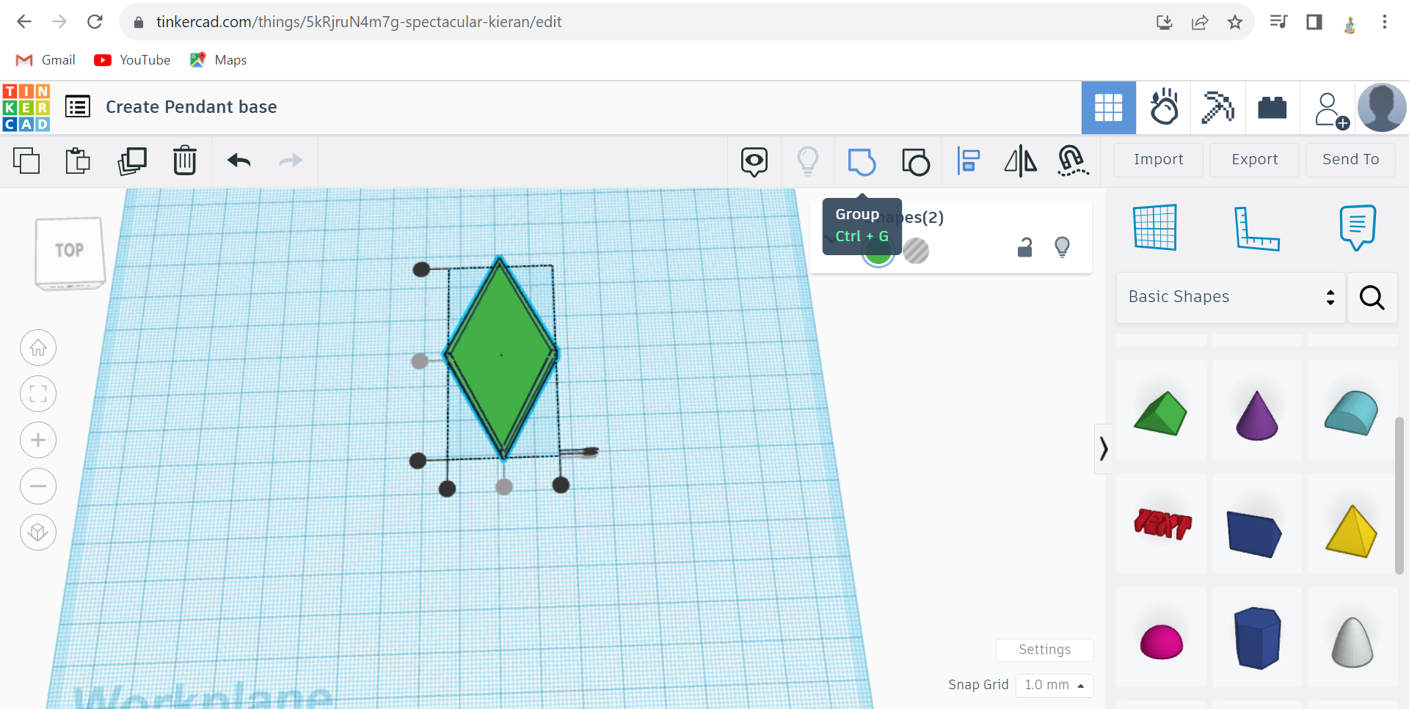Search the shapes library
Image resolution: width=1409 pixels, height=709 pixels.
point(1372,297)
